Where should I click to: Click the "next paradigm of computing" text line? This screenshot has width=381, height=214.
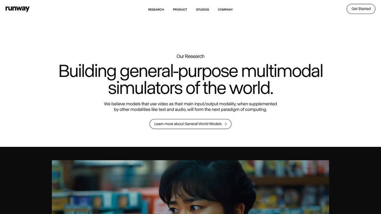coord(190,109)
